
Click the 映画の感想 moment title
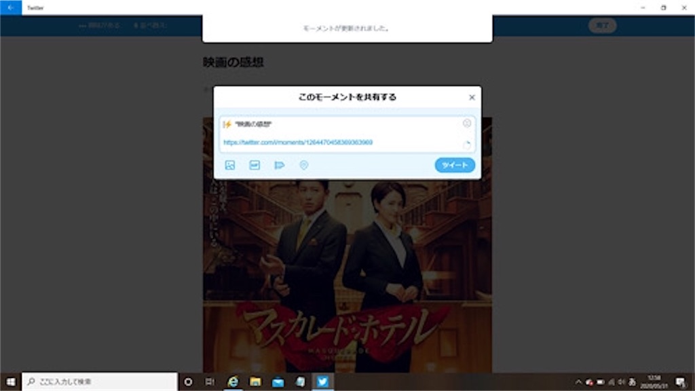coord(233,62)
